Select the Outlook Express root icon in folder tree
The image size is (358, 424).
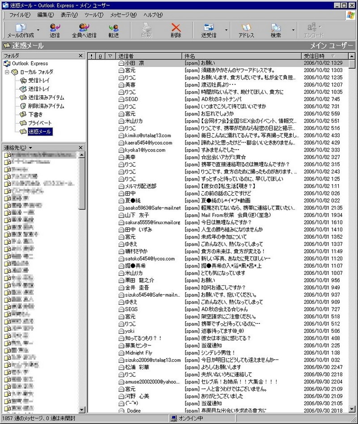pyautogui.click(x=7, y=64)
